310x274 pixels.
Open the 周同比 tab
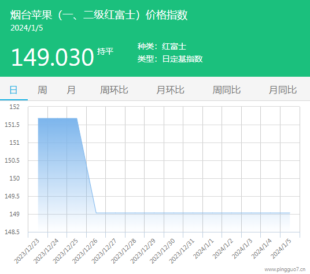click(227, 90)
